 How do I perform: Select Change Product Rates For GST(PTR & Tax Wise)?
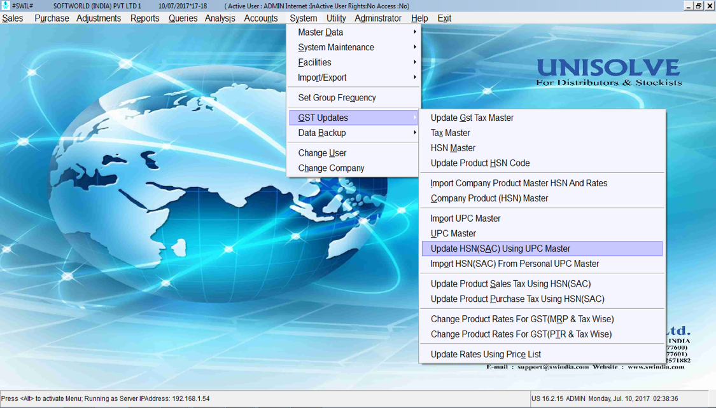(542, 334)
